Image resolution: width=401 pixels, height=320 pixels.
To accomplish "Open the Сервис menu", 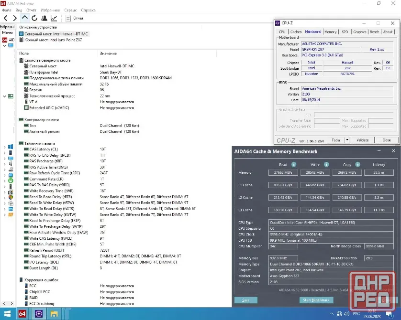I will point(70,10).
